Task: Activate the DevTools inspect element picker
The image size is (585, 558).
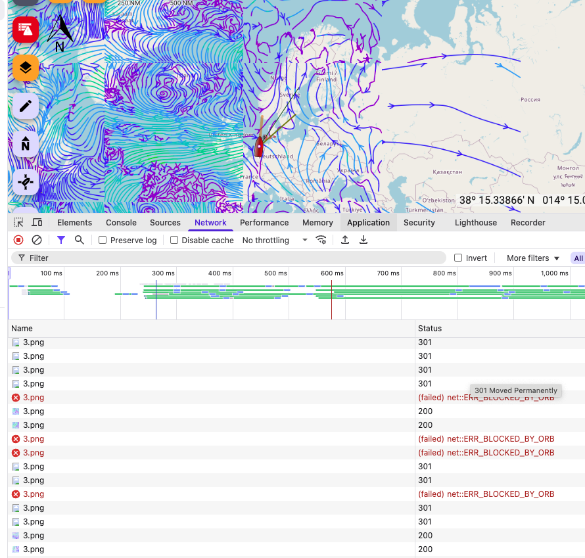Action: pyautogui.click(x=18, y=222)
